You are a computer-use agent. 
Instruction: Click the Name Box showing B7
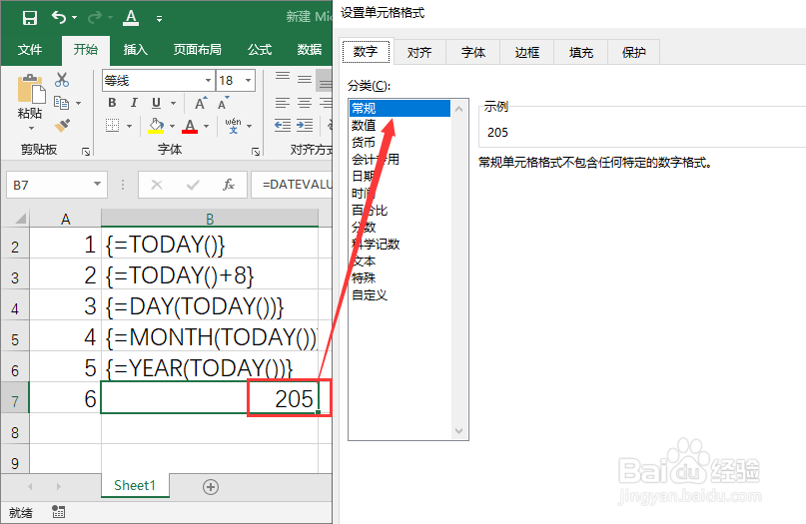(x=49, y=185)
